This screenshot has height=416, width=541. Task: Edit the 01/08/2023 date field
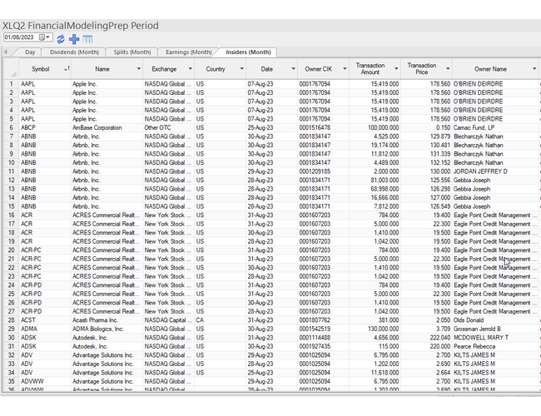click(20, 37)
